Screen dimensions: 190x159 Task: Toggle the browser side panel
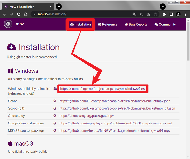171,14
